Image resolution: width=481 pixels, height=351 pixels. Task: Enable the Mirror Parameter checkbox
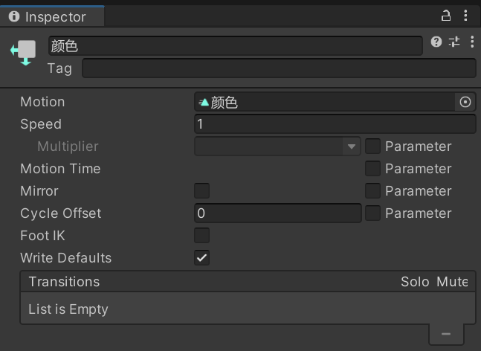(x=372, y=191)
